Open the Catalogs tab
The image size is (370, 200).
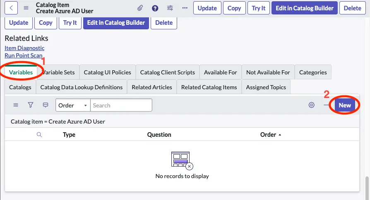pos(20,87)
